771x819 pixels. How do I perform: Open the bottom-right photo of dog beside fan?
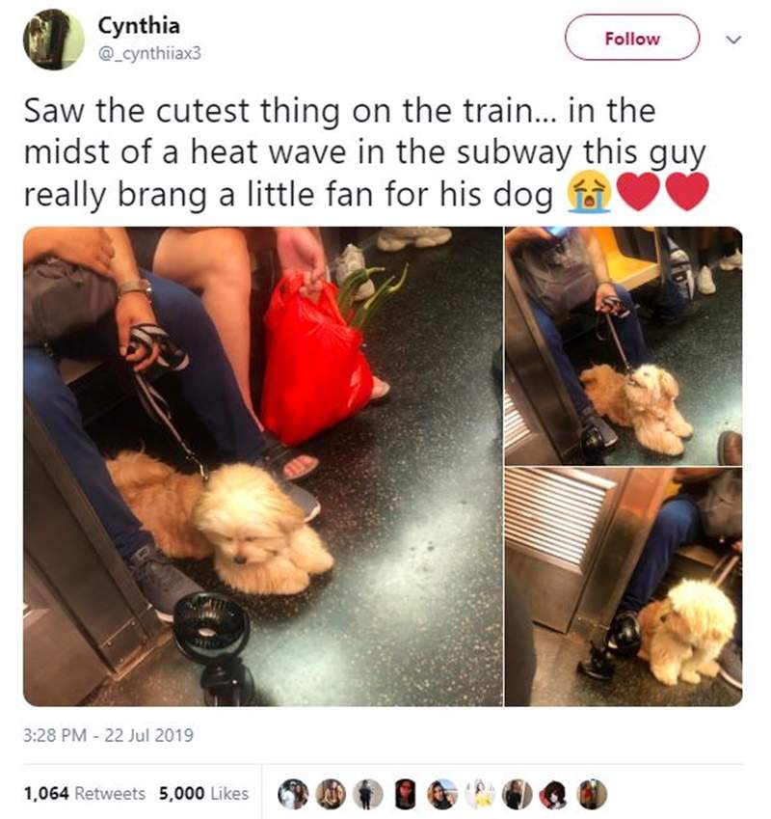tap(624, 587)
